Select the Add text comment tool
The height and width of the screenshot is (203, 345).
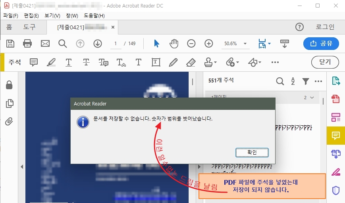tap(139, 62)
